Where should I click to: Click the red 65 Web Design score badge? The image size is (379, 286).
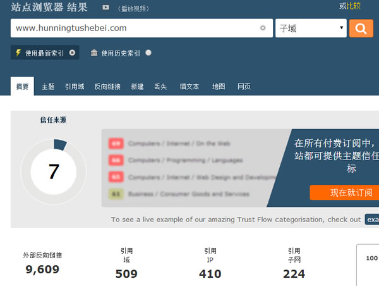pos(116,177)
